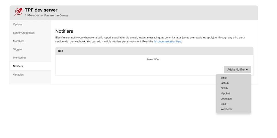Open the full documentation here link
Image resolution: width=277 pixels, height=138 pixels.
pos(168,41)
